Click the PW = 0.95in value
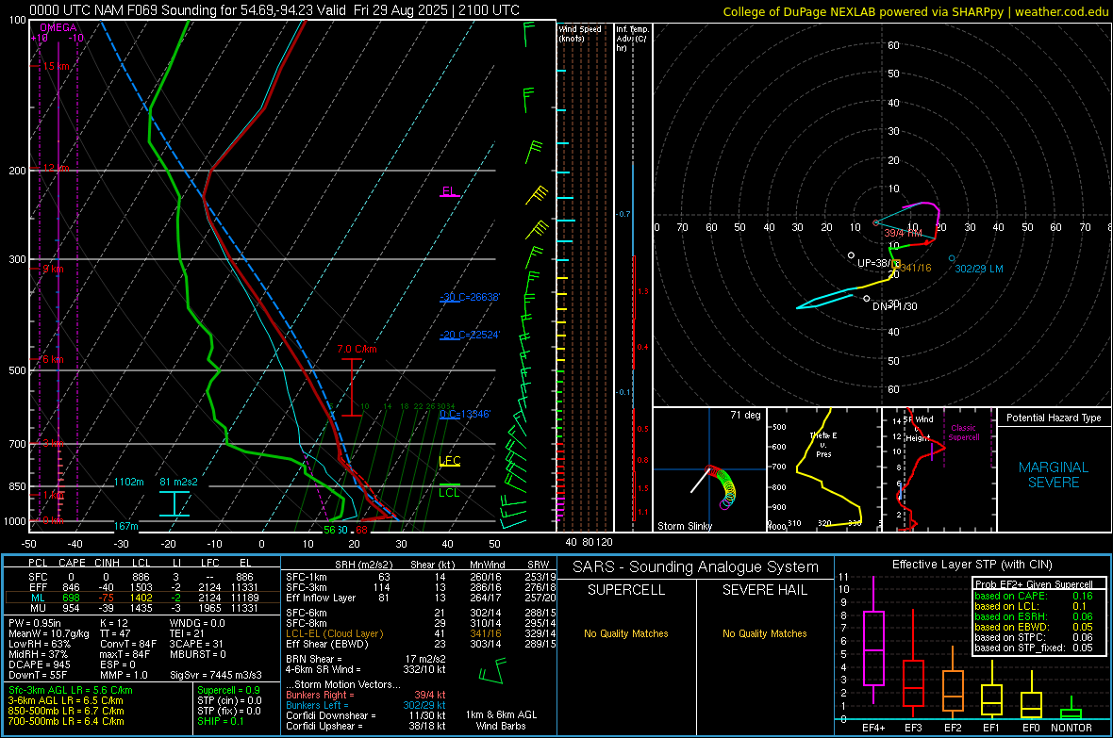1113x738 pixels. coord(36,623)
